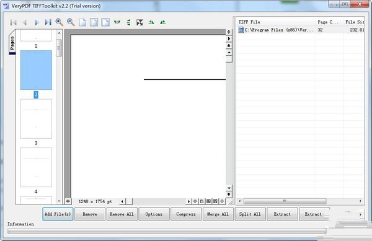Click the jump-to-bottom button on preview scrollbar

[229, 195]
